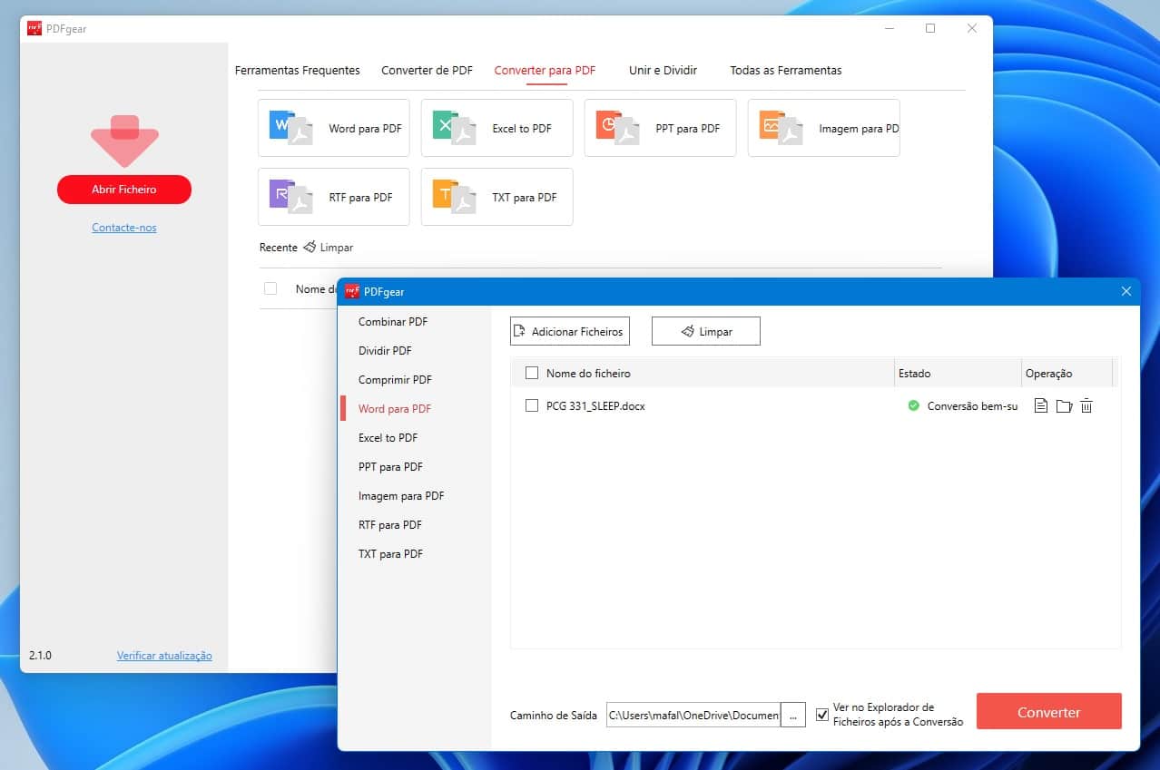This screenshot has height=770, width=1160.
Task: Click the Nome do ficheiro column header
Action: point(588,373)
